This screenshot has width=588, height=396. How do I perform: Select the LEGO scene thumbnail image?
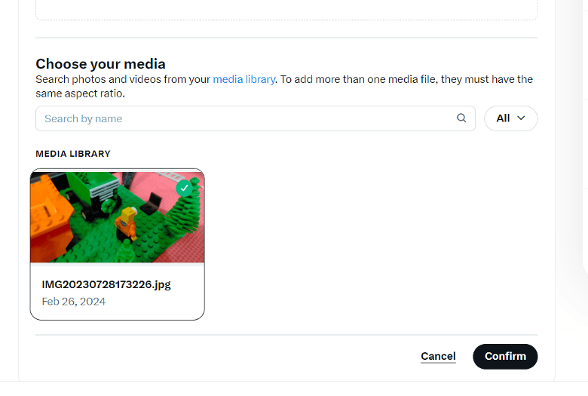click(118, 217)
